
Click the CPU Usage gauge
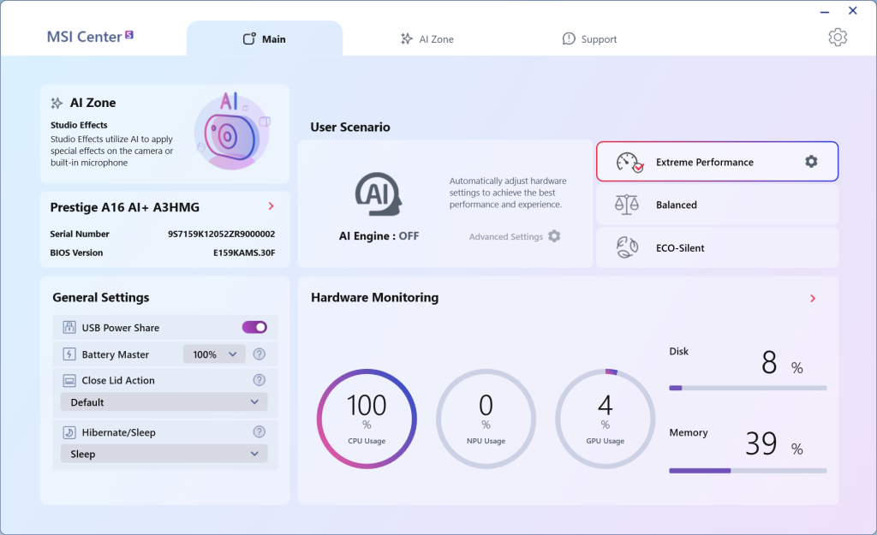point(367,419)
